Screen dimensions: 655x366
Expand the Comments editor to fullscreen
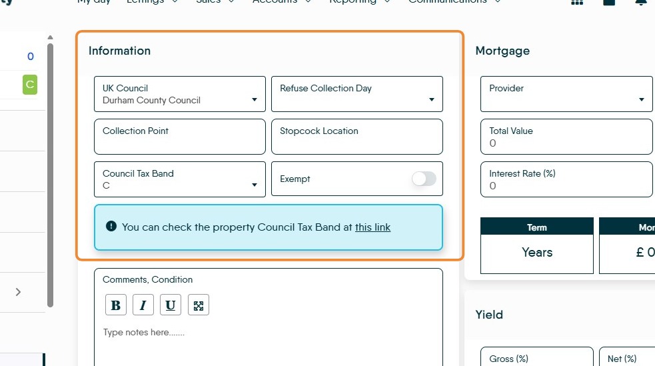pos(199,305)
